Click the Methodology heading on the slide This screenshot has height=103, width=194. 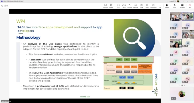[x=28, y=37]
